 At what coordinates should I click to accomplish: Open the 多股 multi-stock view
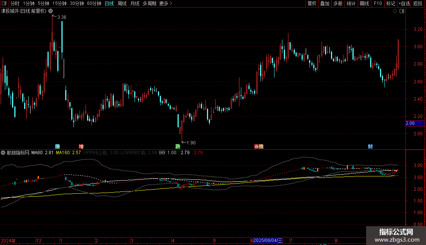[x=338, y=3]
